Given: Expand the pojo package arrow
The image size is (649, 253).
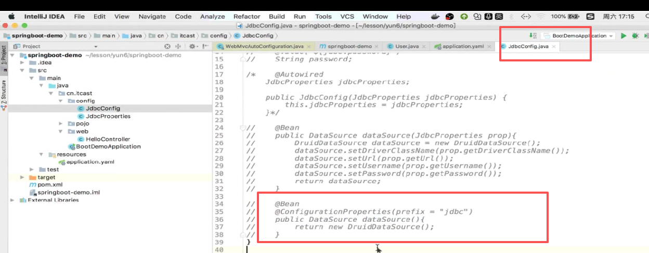Looking at the screenshot, I should coord(61,124).
